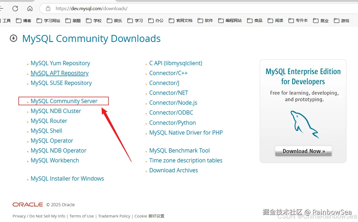Click the dolphin logo in Enterprise banner
This screenshot has height=222, width=358.
[x=305, y=124]
